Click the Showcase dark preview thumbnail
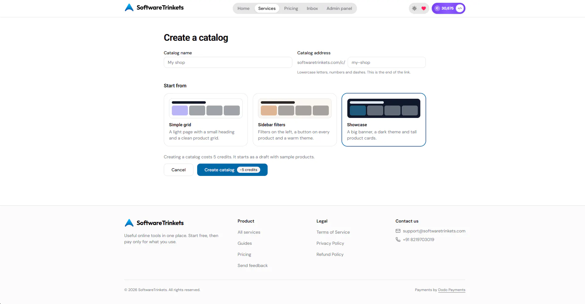585x304 pixels. click(x=384, y=108)
